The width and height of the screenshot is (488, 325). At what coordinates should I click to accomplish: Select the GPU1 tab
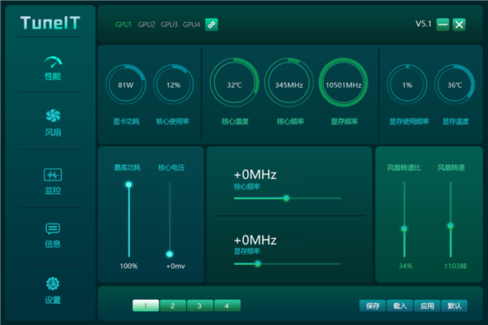point(124,24)
